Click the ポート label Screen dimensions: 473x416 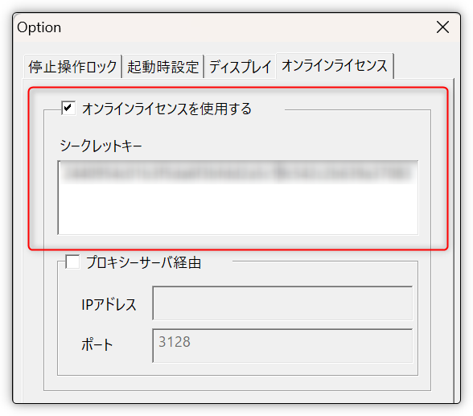click(97, 345)
